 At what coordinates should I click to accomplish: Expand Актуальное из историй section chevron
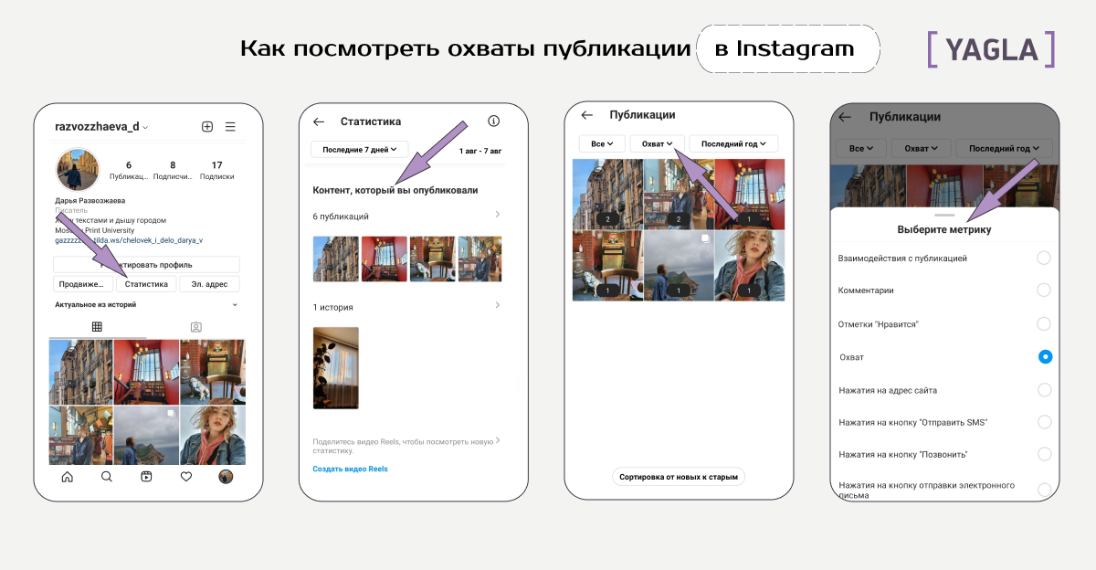tap(235, 305)
